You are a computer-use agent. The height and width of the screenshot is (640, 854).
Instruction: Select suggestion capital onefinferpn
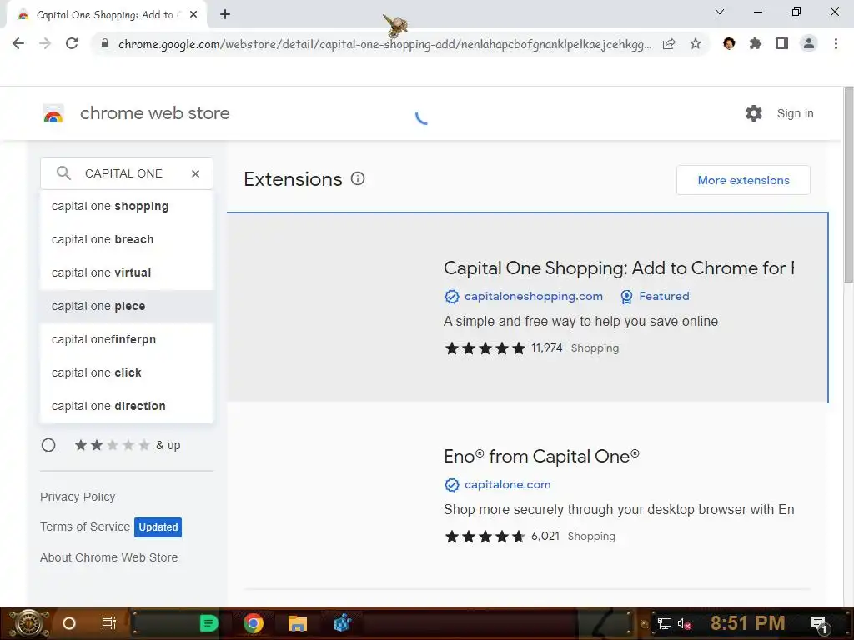(x=127, y=339)
